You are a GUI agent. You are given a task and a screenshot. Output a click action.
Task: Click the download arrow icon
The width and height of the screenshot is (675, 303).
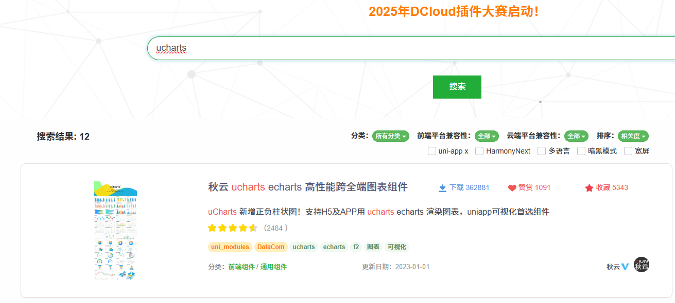click(x=442, y=188)
